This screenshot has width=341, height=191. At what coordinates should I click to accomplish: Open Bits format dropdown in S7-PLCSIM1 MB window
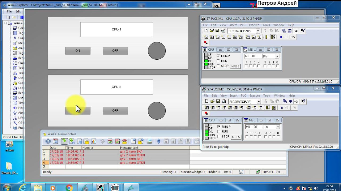tap(277, 56)
